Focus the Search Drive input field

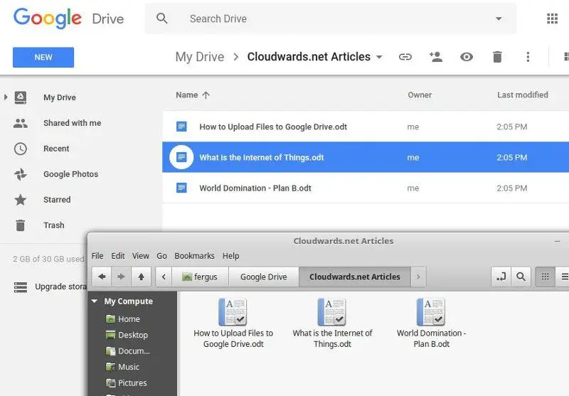tap(330, 18)
